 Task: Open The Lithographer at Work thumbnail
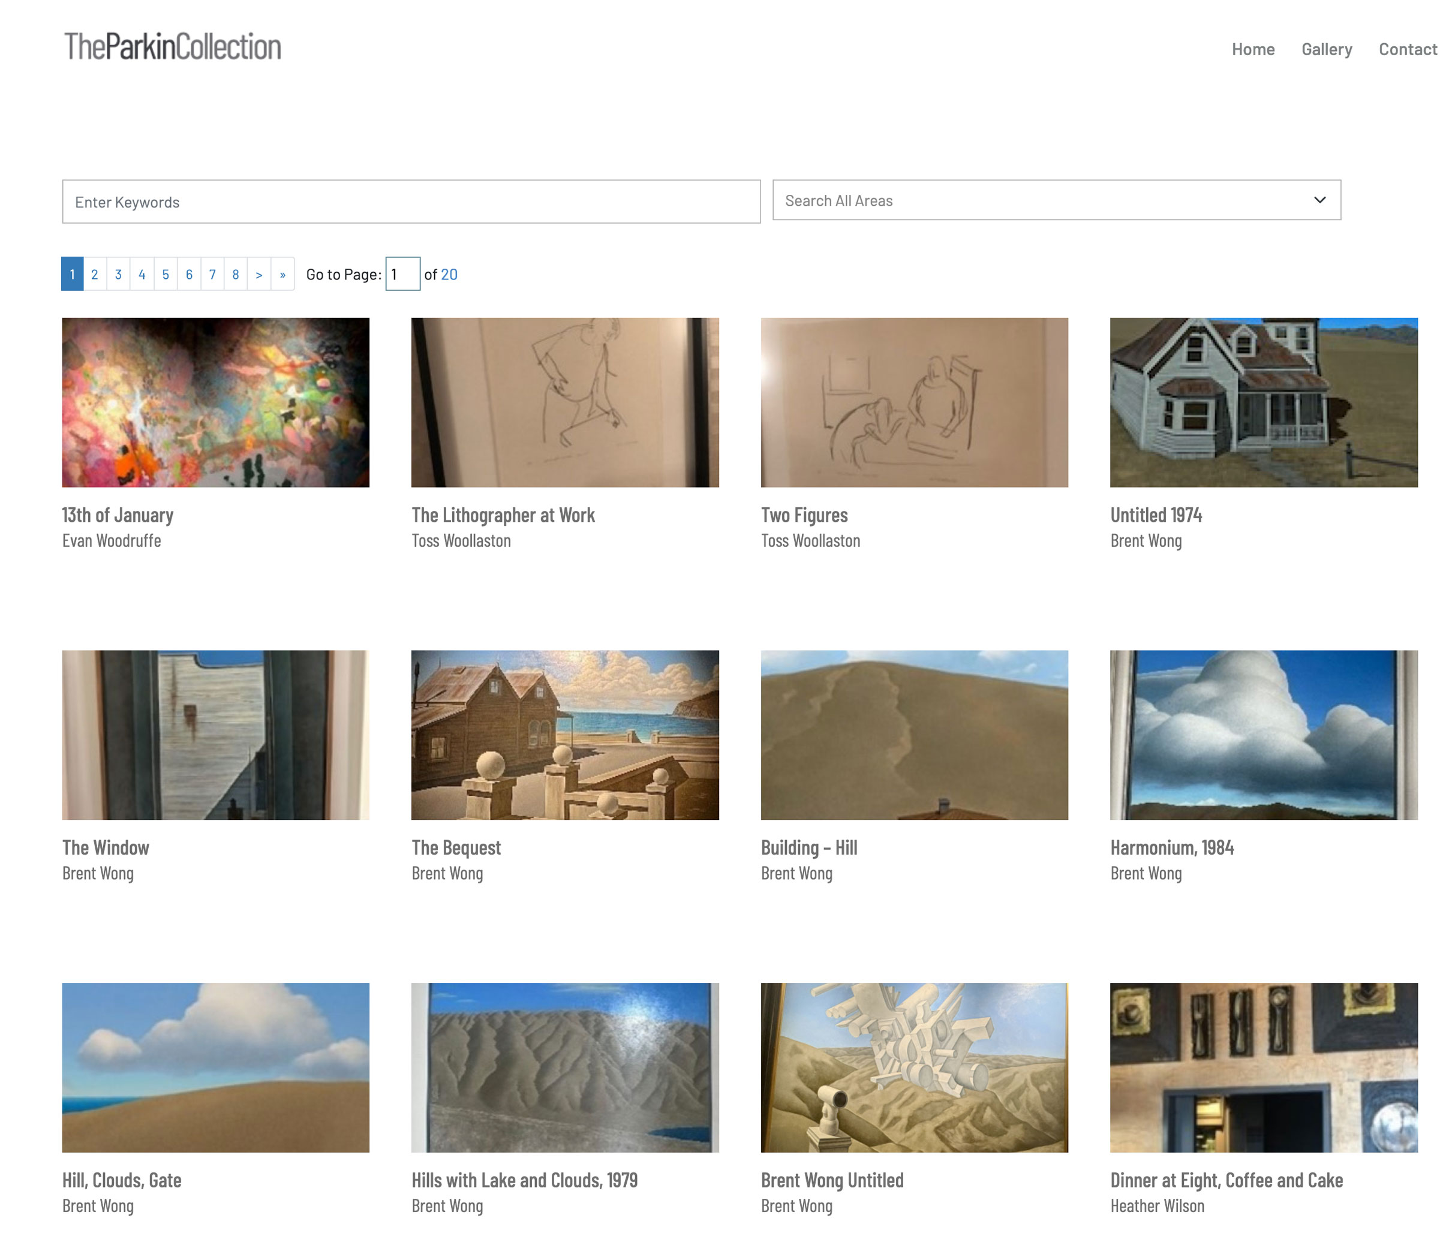click(x=564, y=402)
